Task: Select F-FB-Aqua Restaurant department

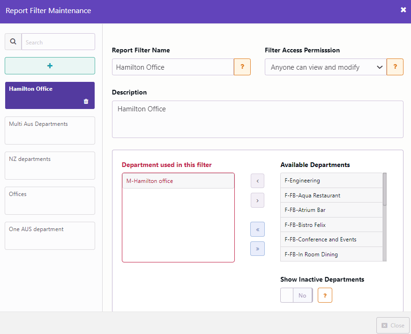Action: tap(331, 196)
